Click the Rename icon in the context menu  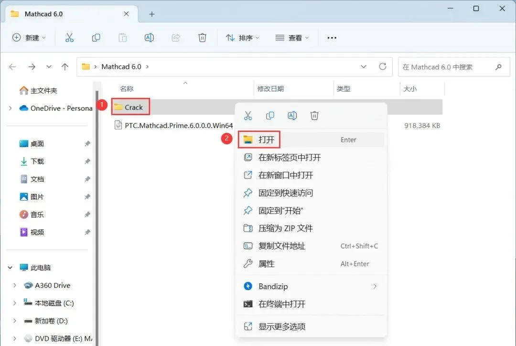[292, 116]
